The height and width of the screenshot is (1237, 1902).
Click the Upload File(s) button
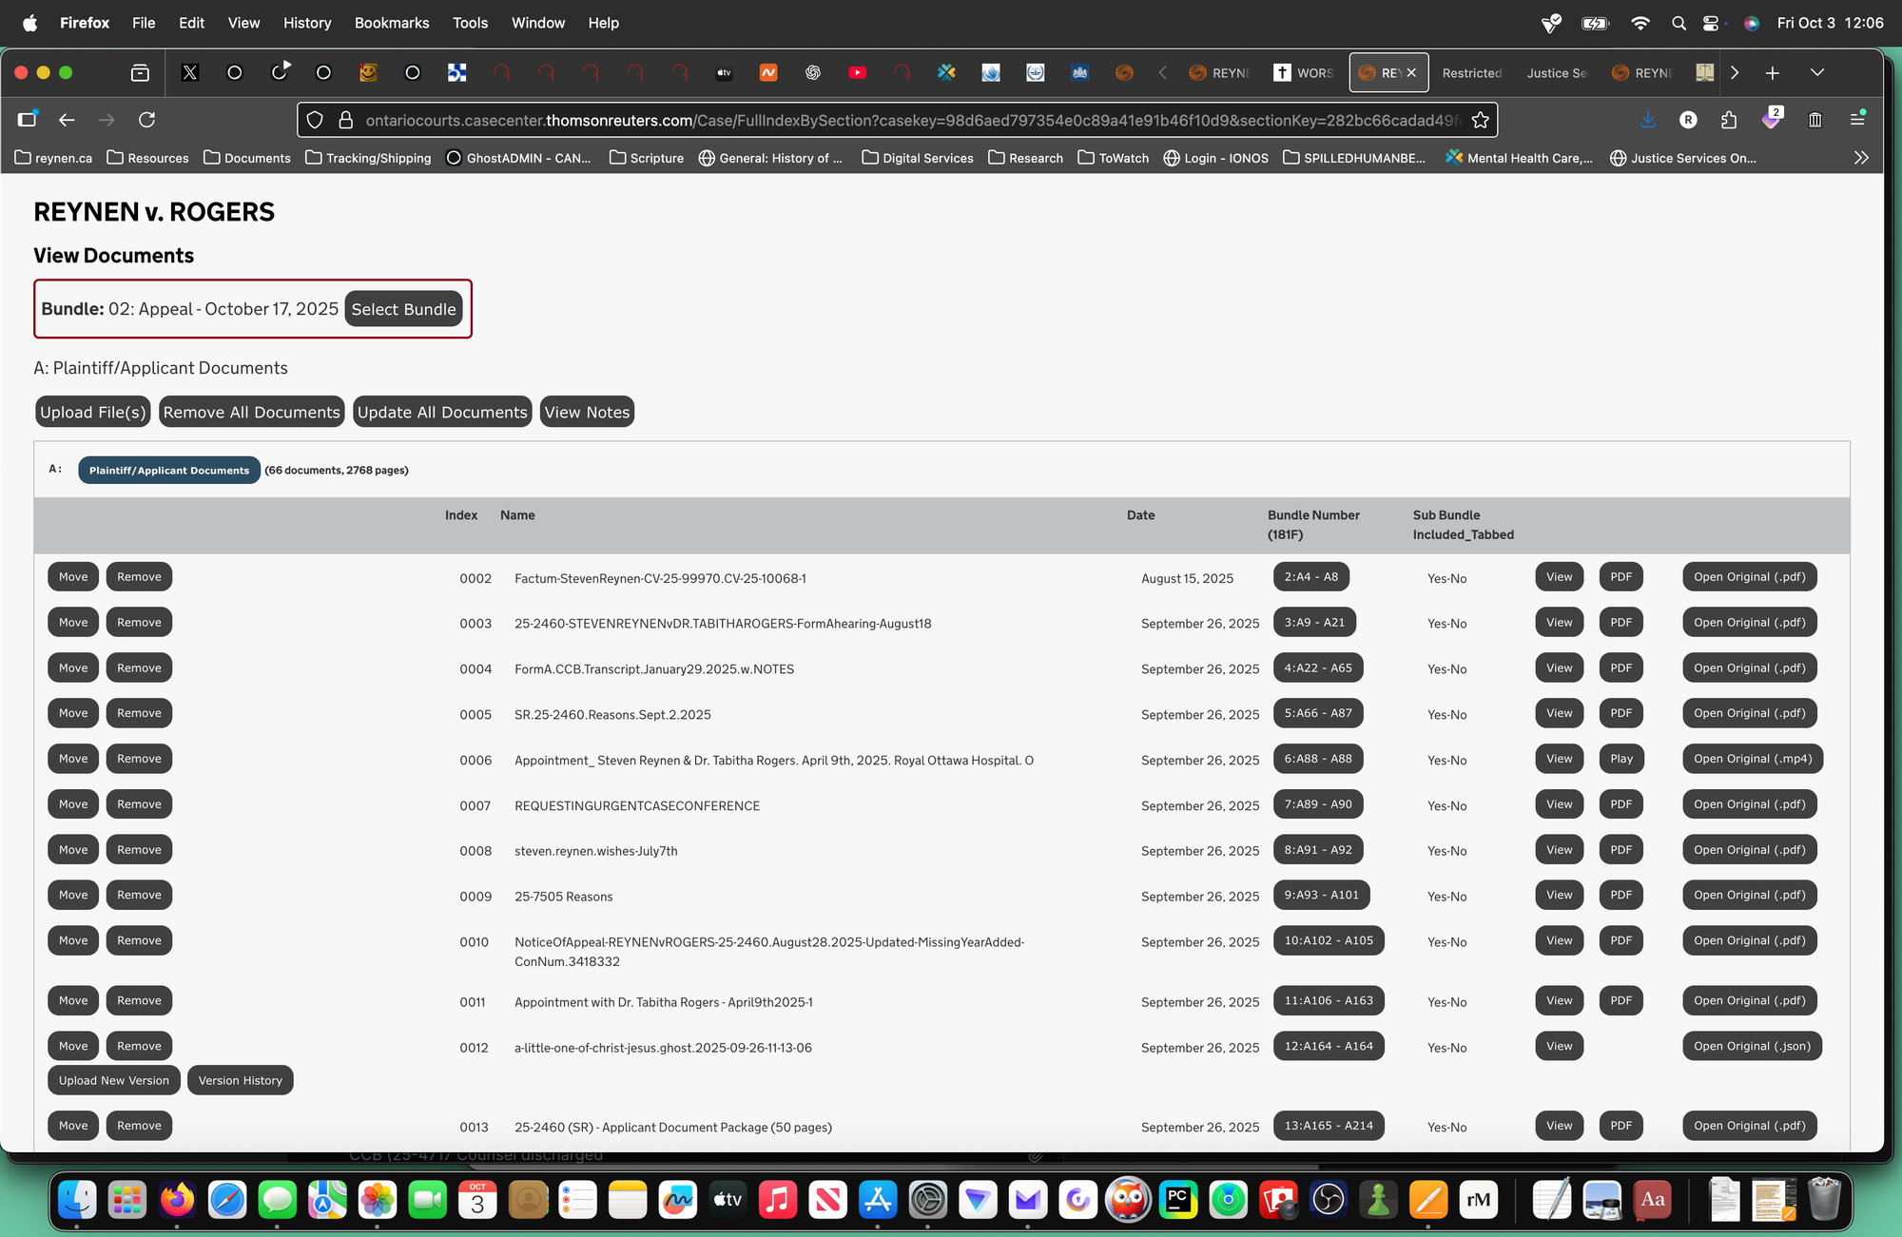point(93,412)
